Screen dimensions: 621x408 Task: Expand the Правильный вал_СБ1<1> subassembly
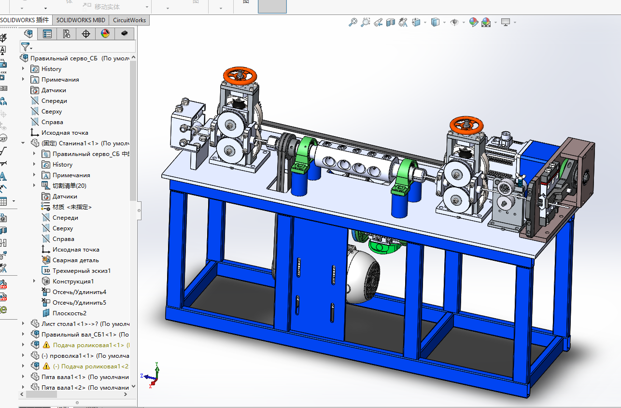point(23,334)
